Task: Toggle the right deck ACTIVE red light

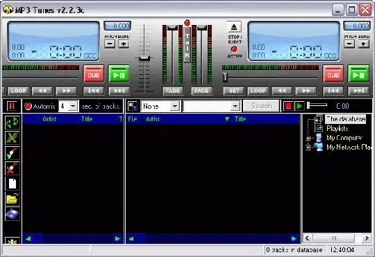Action: [x=234, y=49]
